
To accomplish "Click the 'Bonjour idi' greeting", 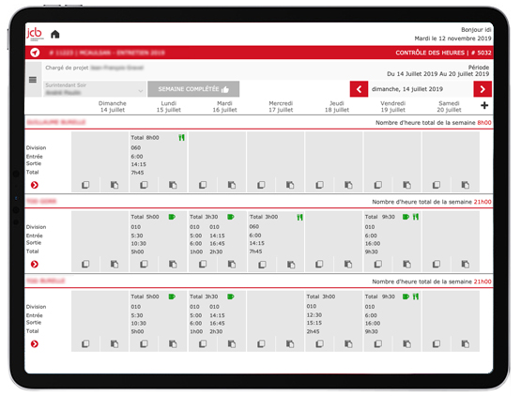I will tap(476, 30).
